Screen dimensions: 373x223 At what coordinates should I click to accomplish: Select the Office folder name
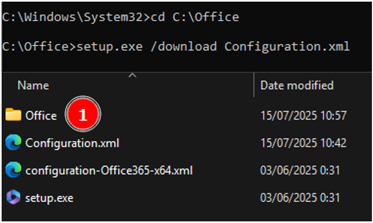coord(41,116)
